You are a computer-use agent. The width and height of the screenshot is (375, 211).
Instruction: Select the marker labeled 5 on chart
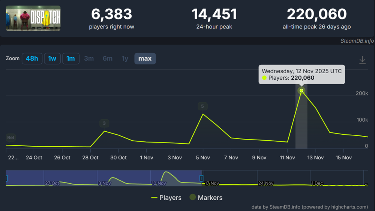click(202, 106)
